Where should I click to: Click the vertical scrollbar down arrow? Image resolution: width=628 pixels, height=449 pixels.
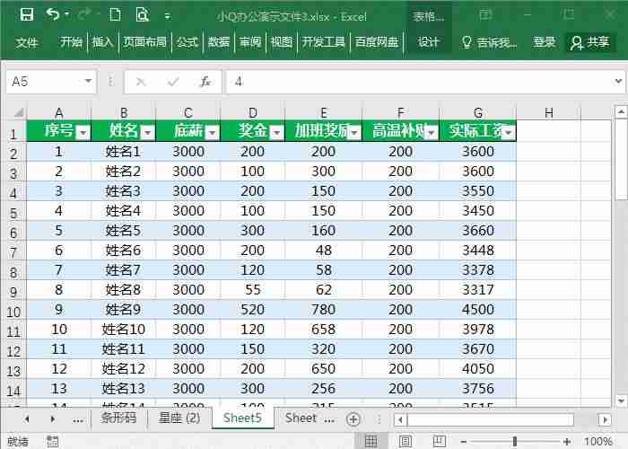pyautogui.click(x=621, y=401)
